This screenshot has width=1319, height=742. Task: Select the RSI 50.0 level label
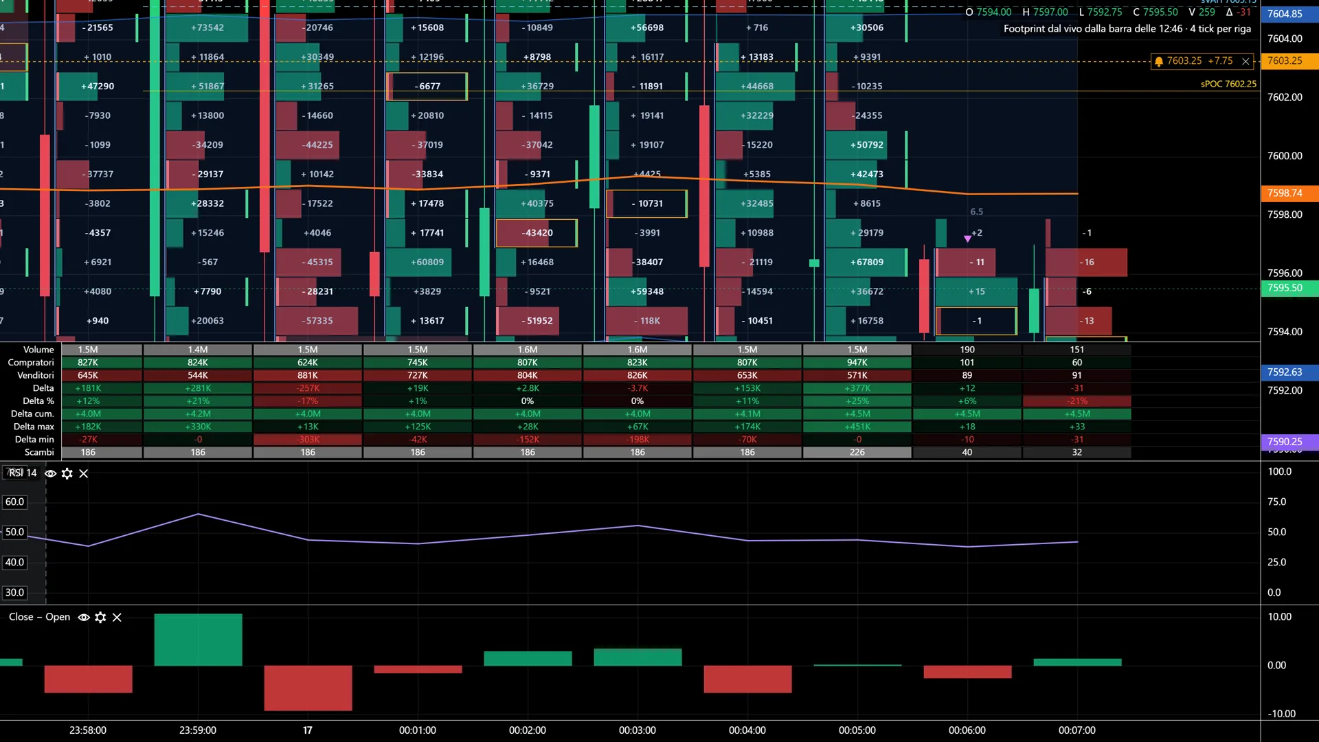coord(14,532)
